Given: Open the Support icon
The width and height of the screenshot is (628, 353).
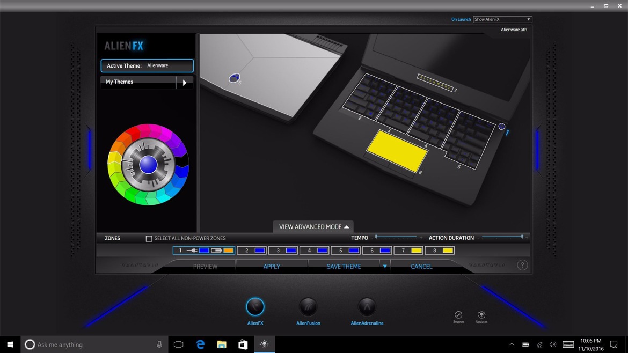Looking at the screenshot, I should pos(458,316).
